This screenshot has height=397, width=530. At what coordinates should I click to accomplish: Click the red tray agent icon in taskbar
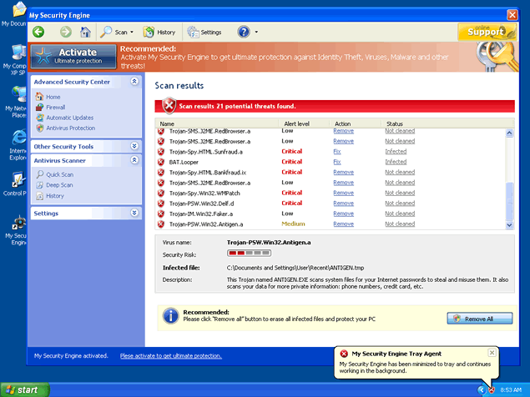(x=492, y=389)
